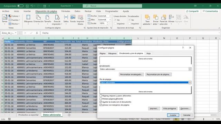
Task: Open the Ancho width dropdown
Action: click(x=110, y=16)
